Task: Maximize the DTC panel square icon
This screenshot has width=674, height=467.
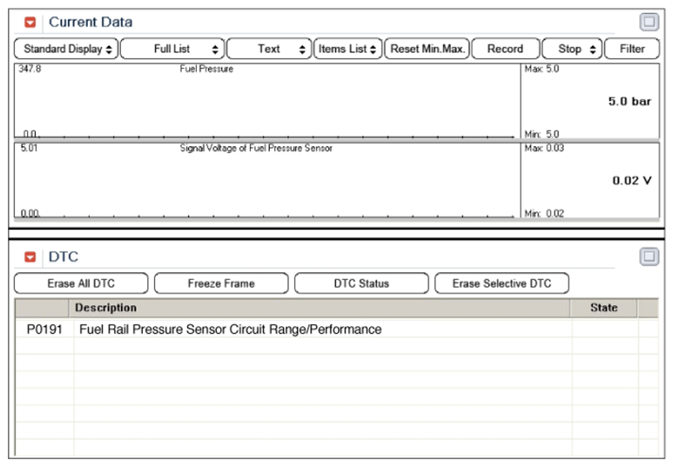Action: (x=649, y=257)
